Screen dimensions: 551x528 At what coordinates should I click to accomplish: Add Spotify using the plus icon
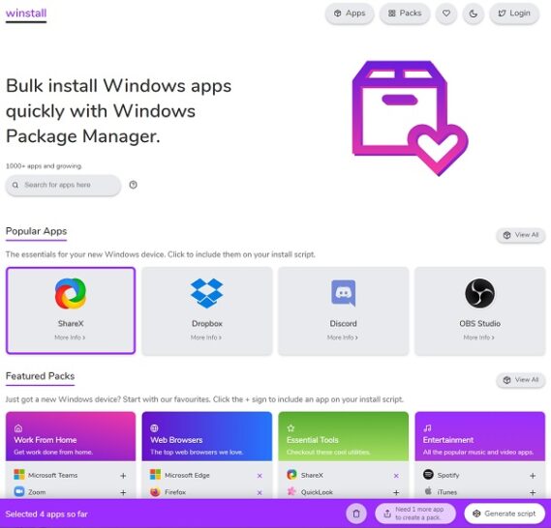point(533,476)
